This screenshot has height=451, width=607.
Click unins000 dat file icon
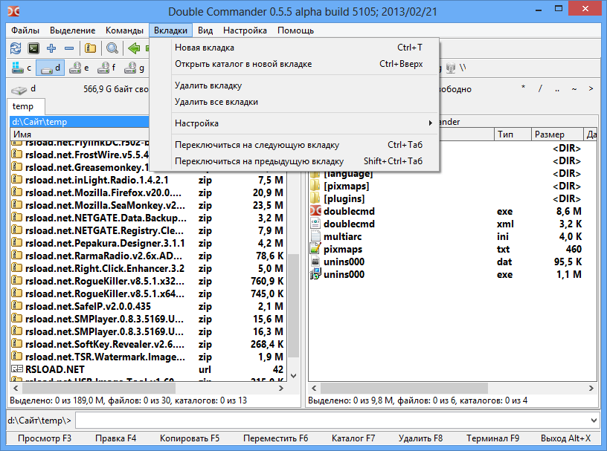315,262
